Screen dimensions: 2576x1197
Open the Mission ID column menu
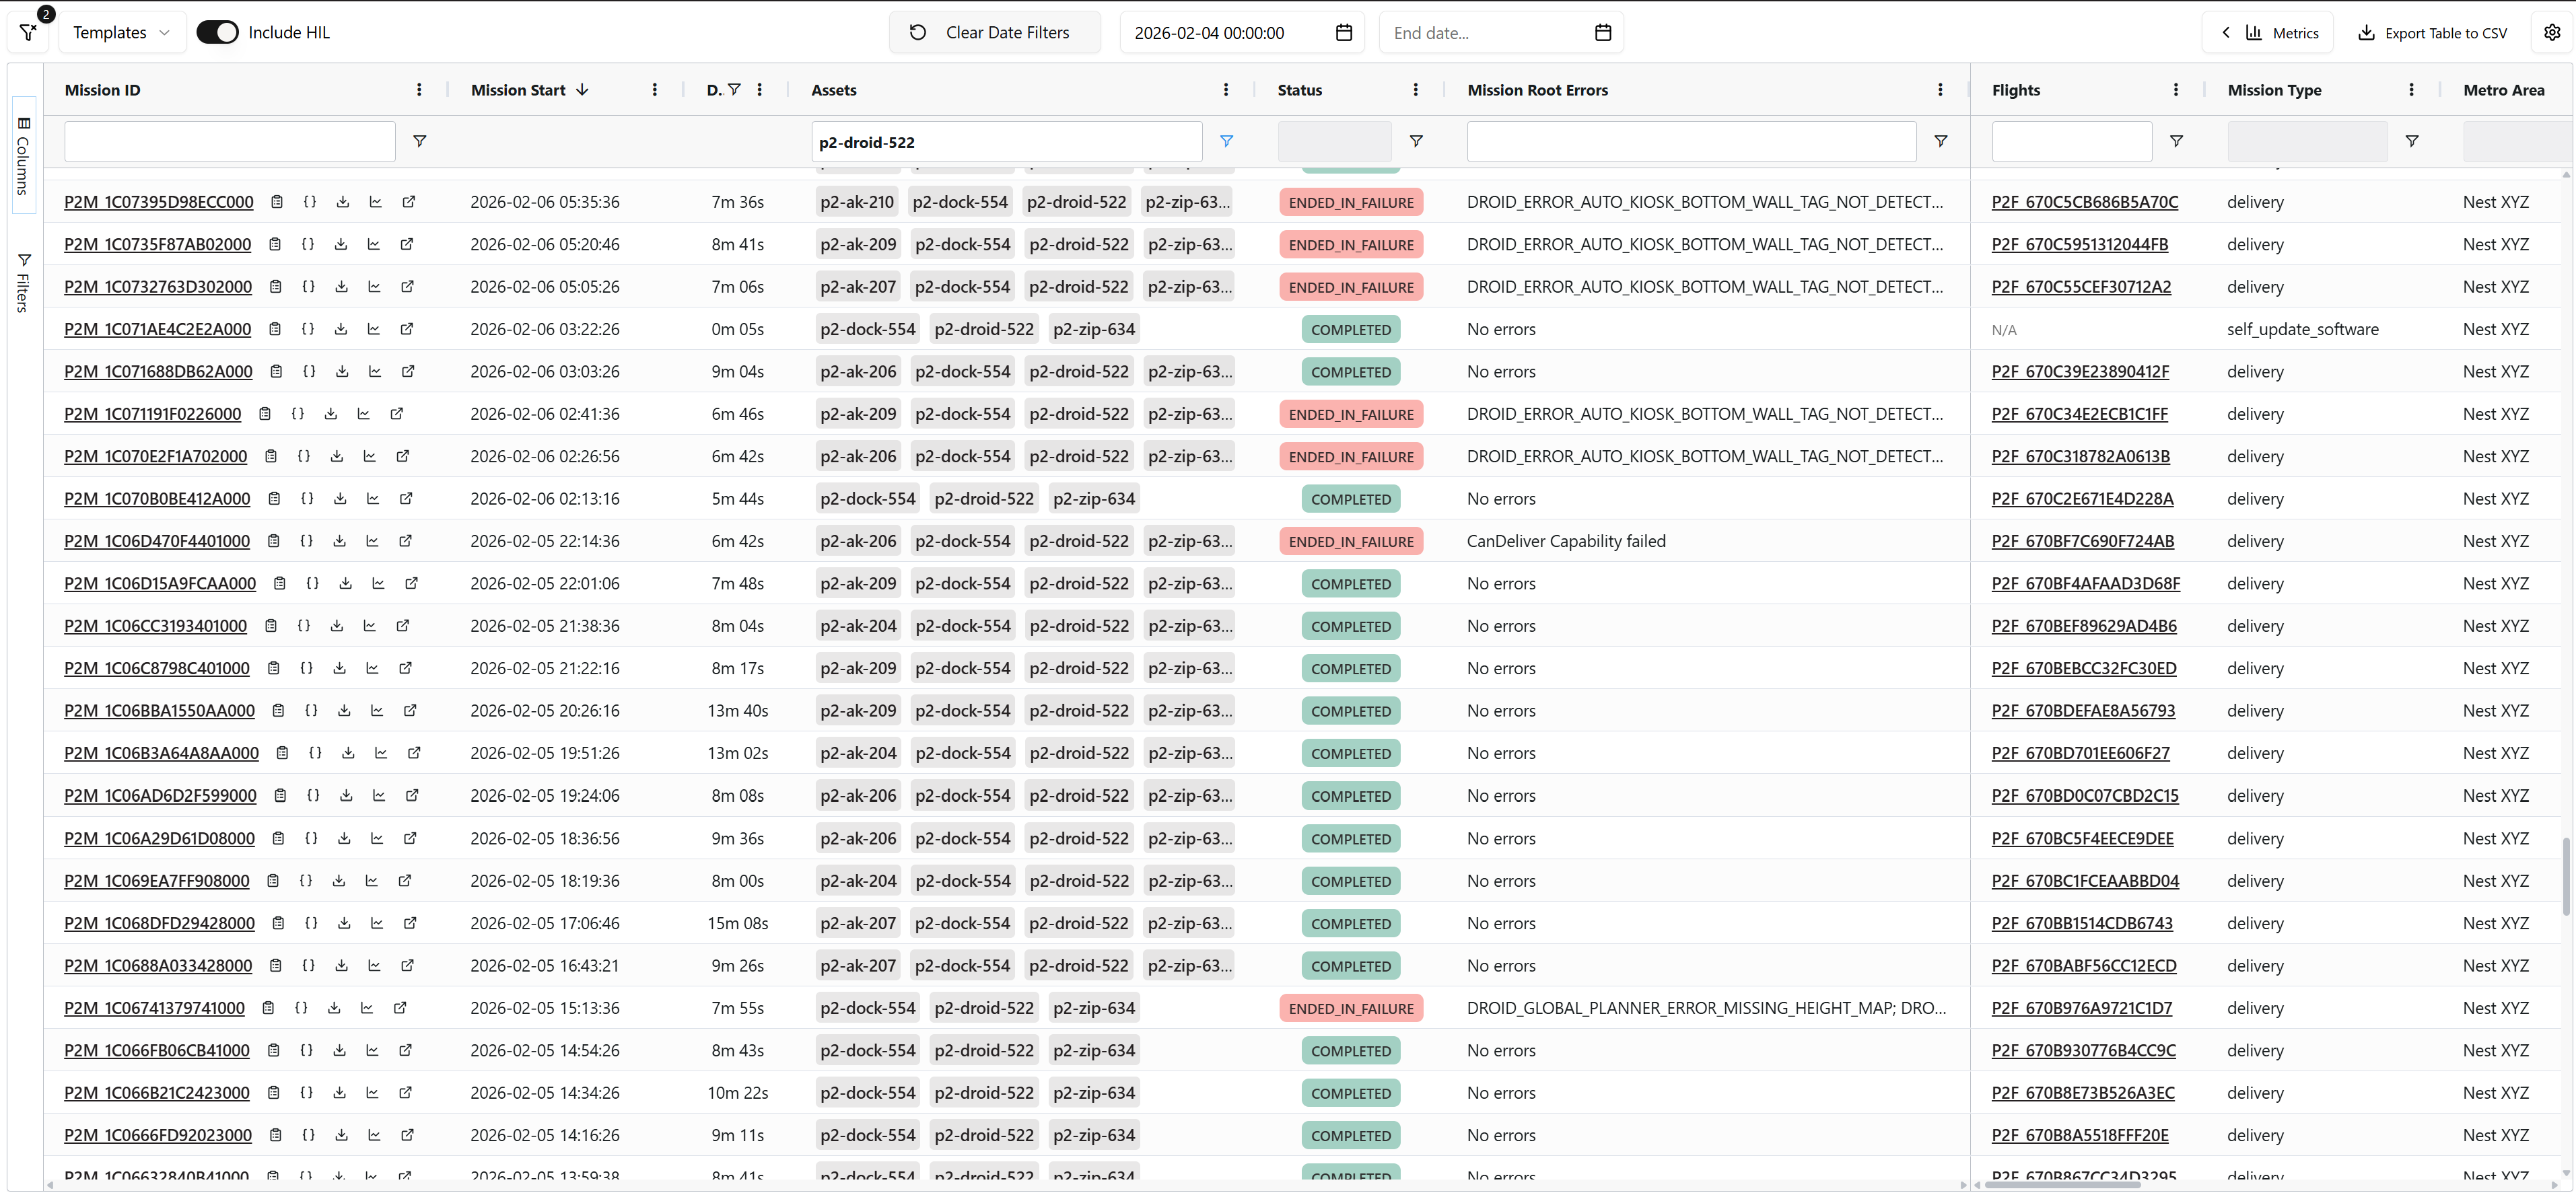419,90
